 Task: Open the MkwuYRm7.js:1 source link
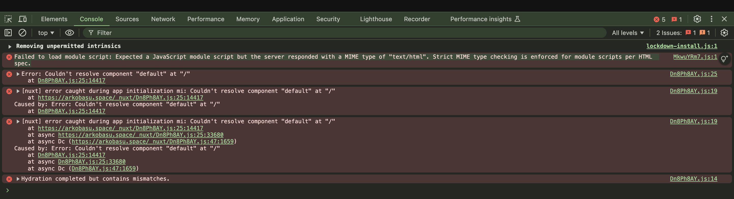point(695,57)
